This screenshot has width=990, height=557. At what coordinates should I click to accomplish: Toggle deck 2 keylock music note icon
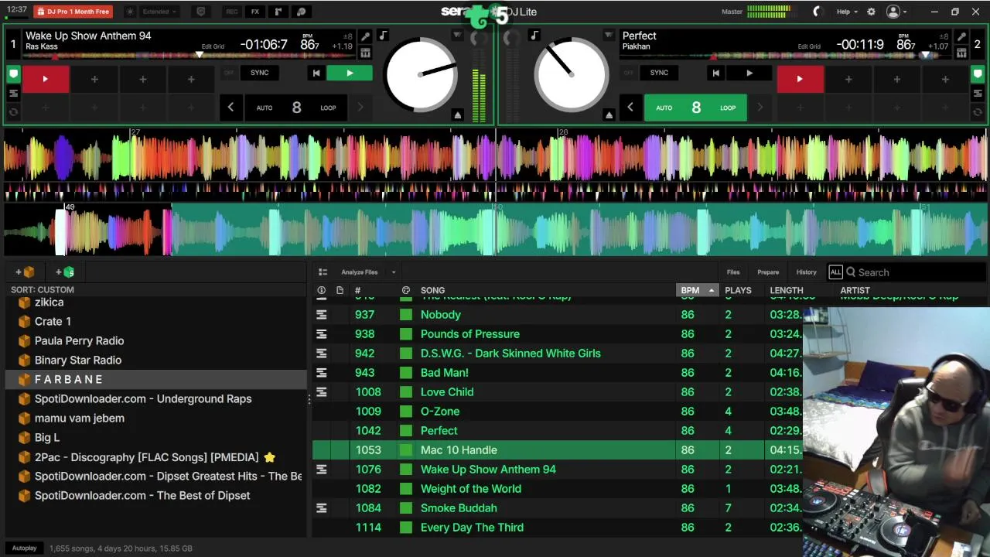[534, 36]
